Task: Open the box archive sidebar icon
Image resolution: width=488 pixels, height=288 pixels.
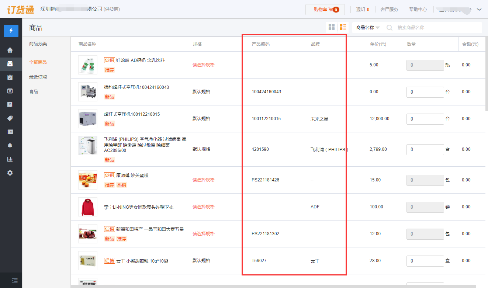Action: point(10,91)
